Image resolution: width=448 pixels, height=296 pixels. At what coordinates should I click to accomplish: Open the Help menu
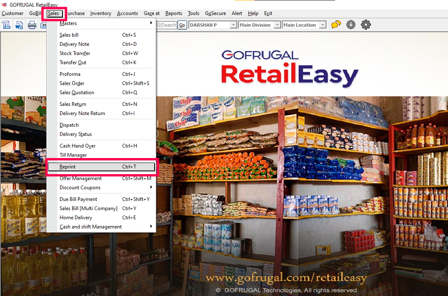point(253,13)
